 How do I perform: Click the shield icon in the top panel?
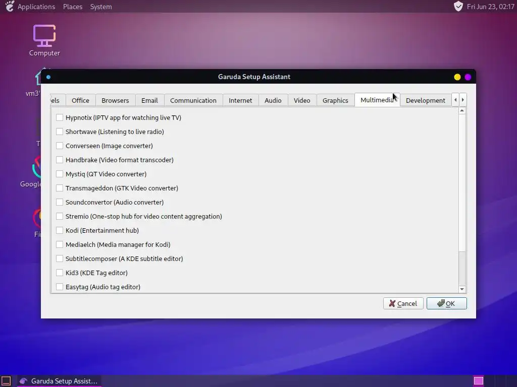coord(458,6)
